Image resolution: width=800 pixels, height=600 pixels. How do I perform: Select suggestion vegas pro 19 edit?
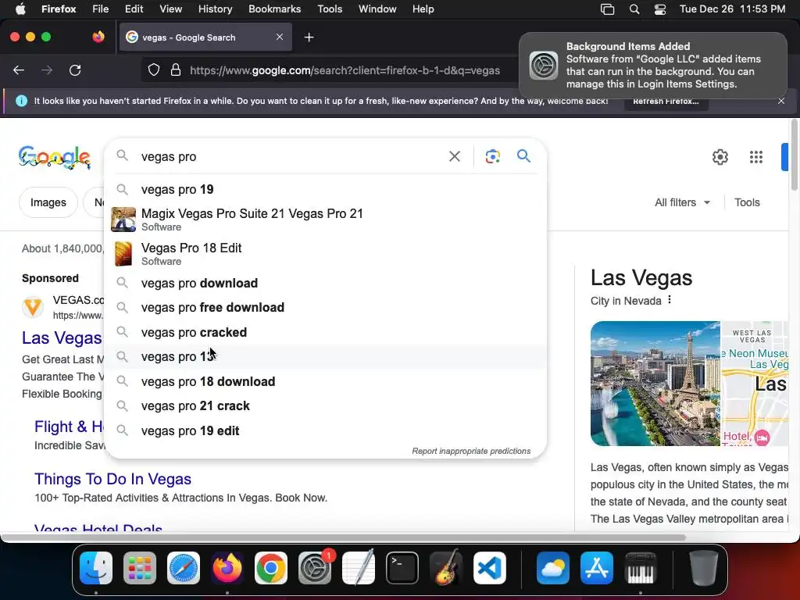326,430
